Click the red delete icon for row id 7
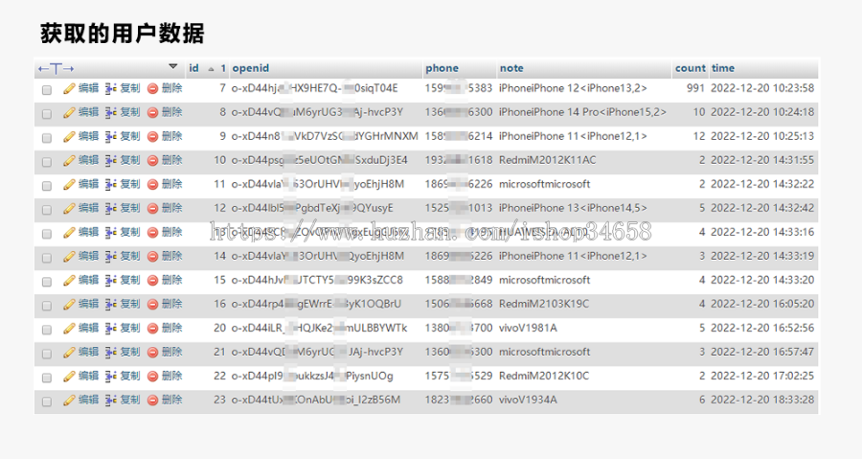Viewport: 862px width, 459px height. pyautogui.click(x=153, y=88)
